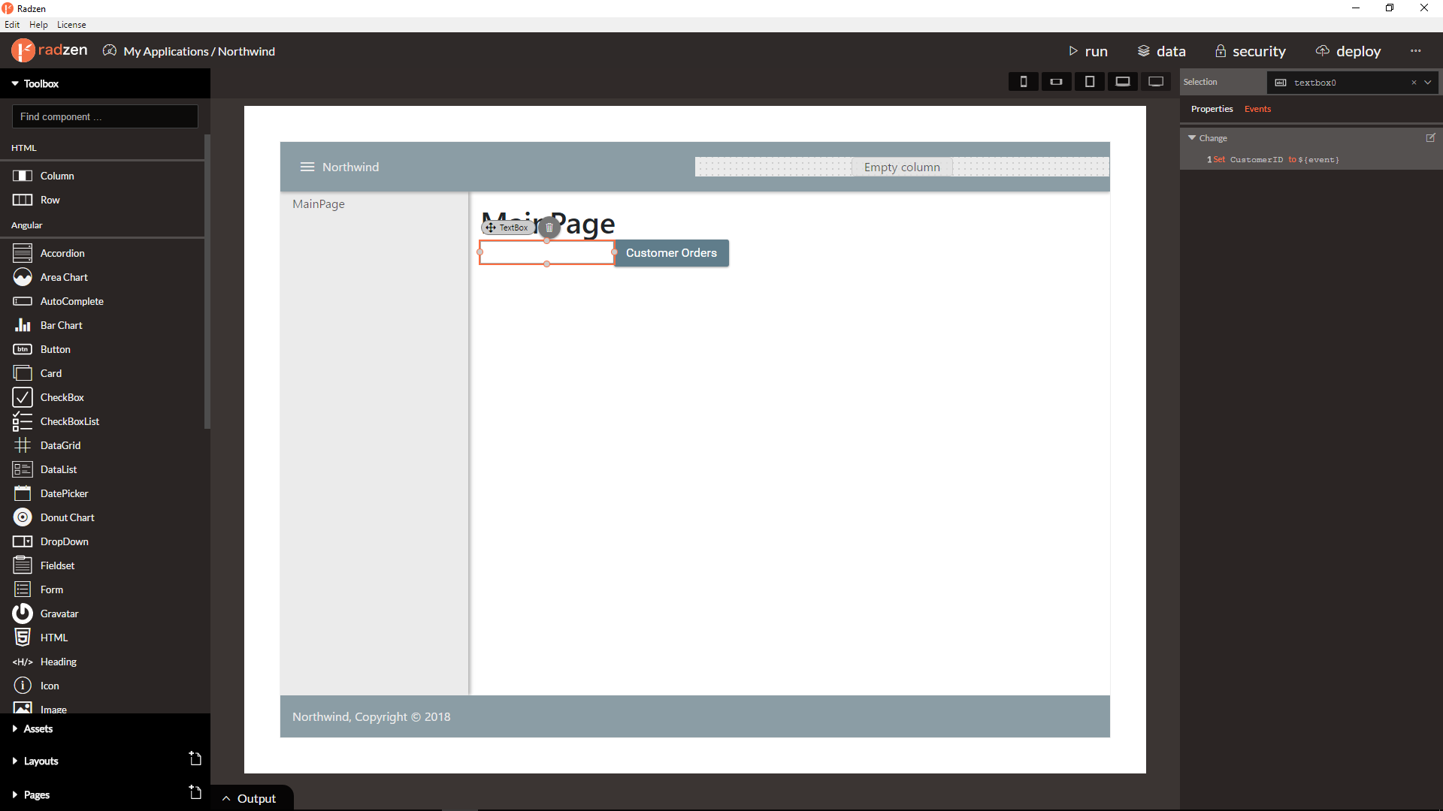Add a new page icon
The height and width of the screenshot is (811, 1443).
(x=195, y=793)
